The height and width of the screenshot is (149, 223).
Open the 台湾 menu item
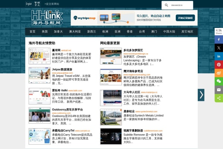(x=142, y=32)
